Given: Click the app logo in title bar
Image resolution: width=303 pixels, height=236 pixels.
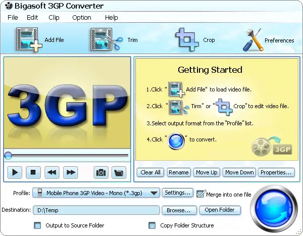Looking at the screenshot, I should (x=9, y=6).
